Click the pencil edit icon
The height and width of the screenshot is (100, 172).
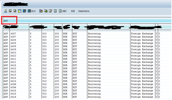pyautogui.click(x=50, y=11)
